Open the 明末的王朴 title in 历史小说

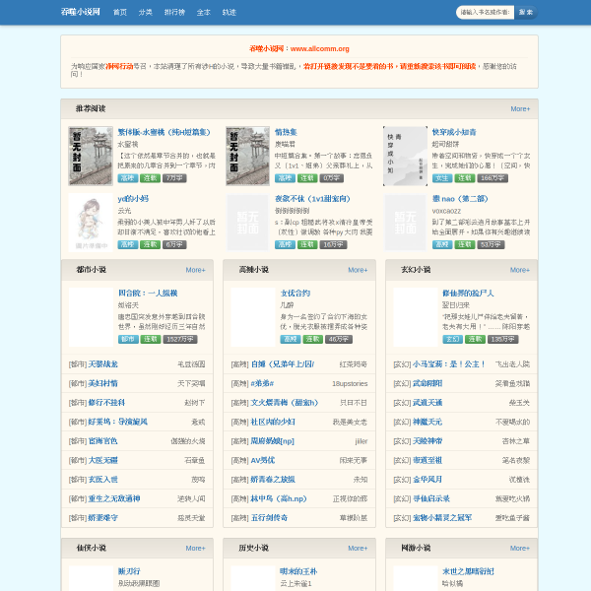click(x=298, y=571)
